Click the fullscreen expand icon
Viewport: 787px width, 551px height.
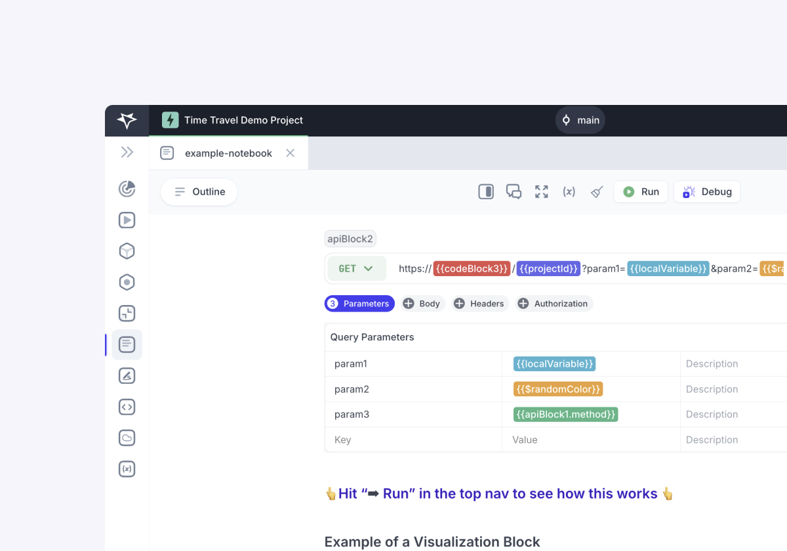tap(541, 192)
